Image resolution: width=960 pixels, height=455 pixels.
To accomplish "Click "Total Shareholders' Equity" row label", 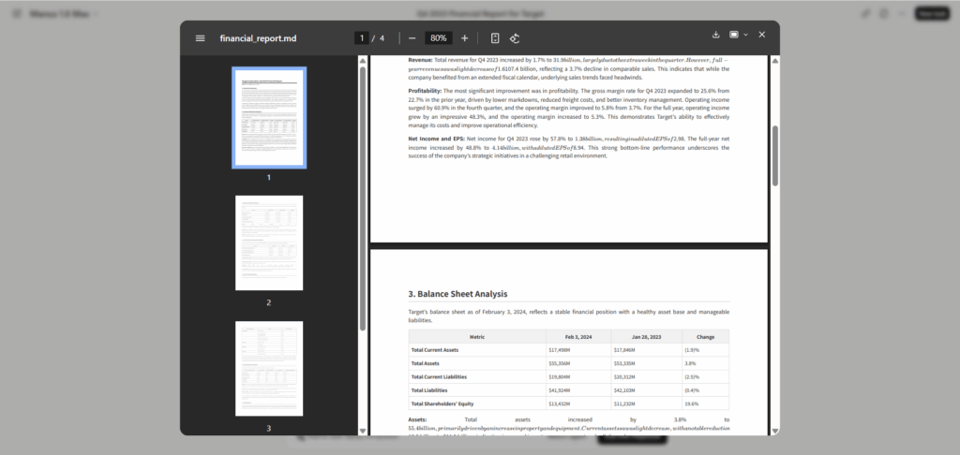I will coord(442,404).
